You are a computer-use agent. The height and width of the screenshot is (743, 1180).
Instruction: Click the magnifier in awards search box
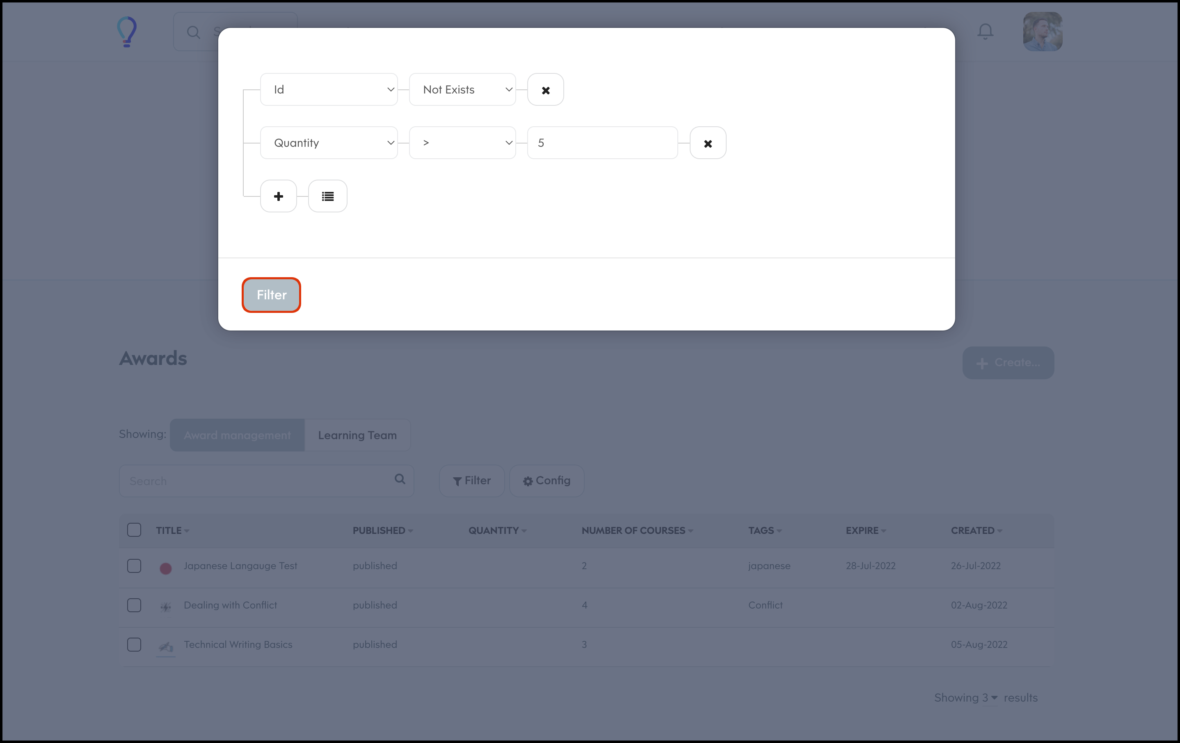(x=400, y=479)
